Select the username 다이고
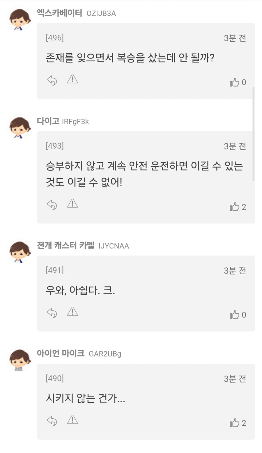 (x=47, y=121)
